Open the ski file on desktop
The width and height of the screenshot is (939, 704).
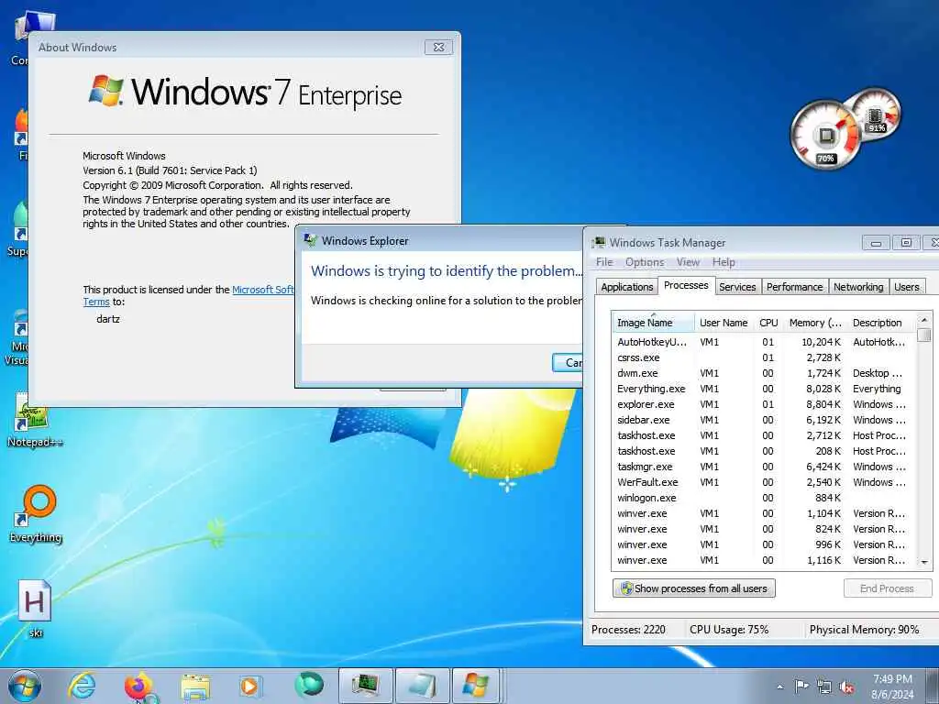[35, 609]
